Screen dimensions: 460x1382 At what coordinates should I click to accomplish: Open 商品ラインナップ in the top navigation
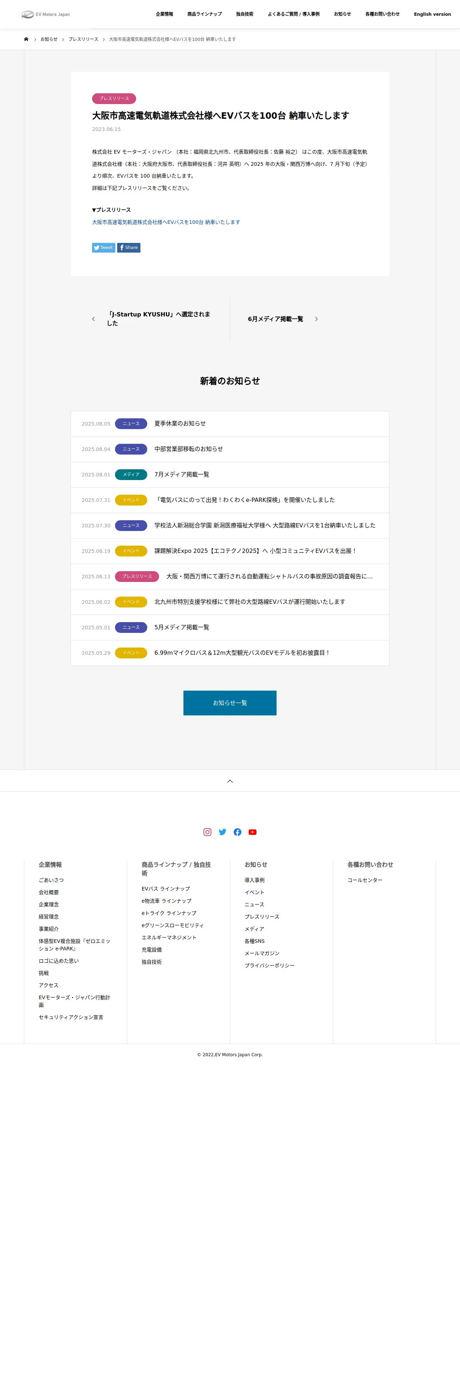(x=205, y=14)
